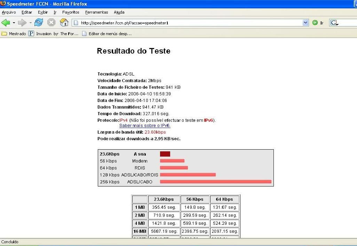Viewport: 357px width, 246px height.
Task: Open the Editar menu
Action: tap(27, 12)
